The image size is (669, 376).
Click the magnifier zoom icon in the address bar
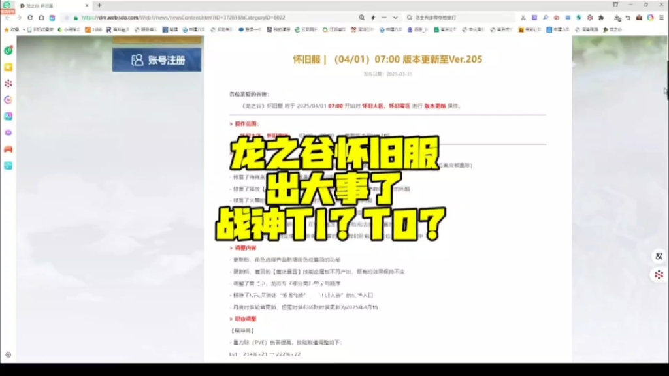362,18
